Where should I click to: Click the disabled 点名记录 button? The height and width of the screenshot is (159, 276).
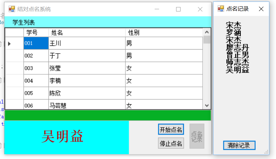(197, 136)
